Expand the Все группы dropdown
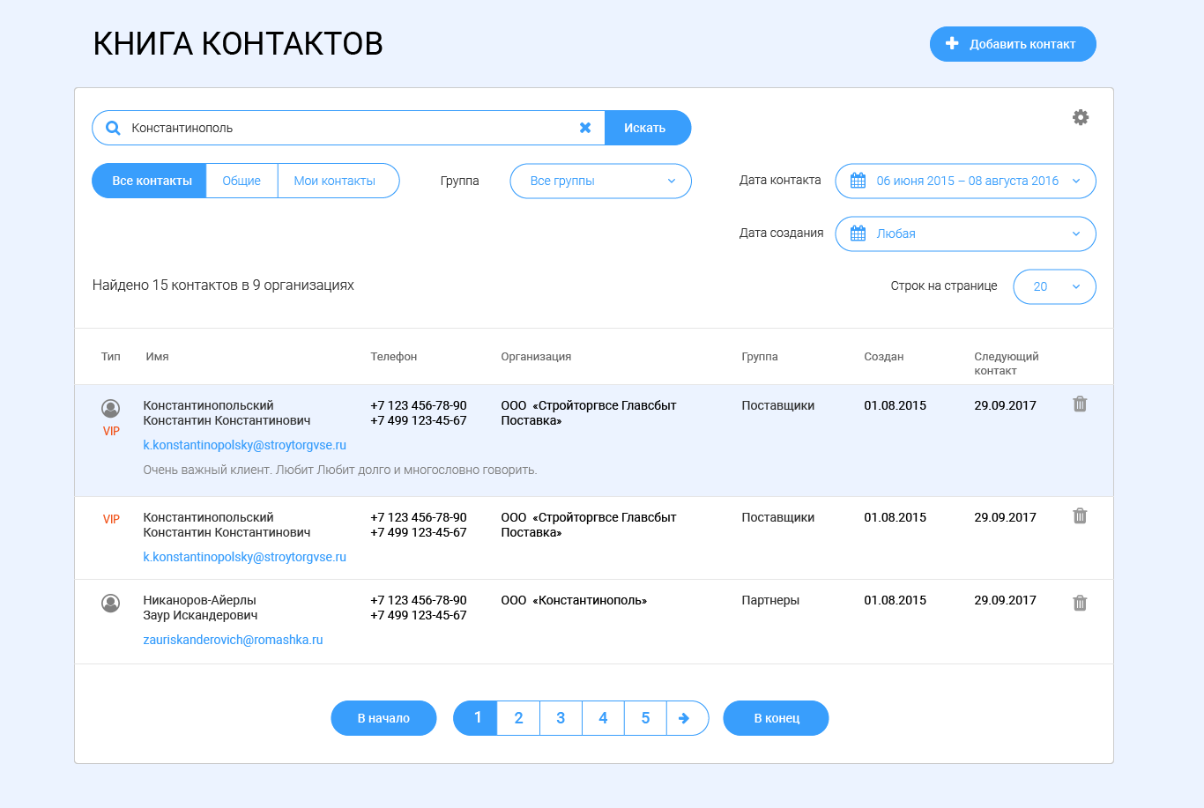This screenshot has height=808, width=1204. (600, 181)
